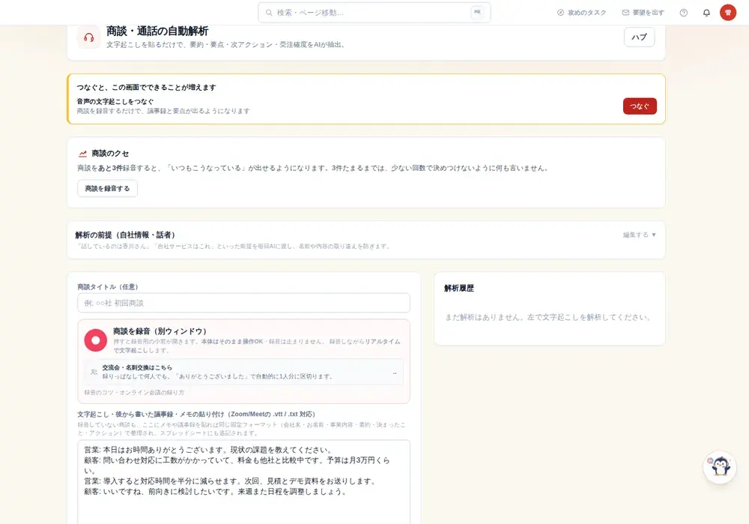Viewport: 749px width, 524px height.
Task: Expand 編集する dropdown in 解析の前提
Action: (x=639, y=235)
